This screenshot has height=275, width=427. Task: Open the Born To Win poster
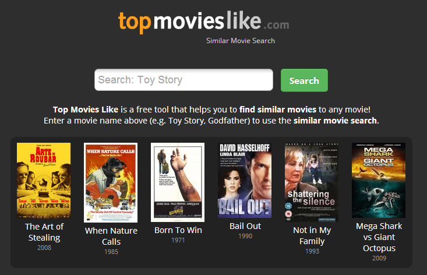click(x=178, y=182)
